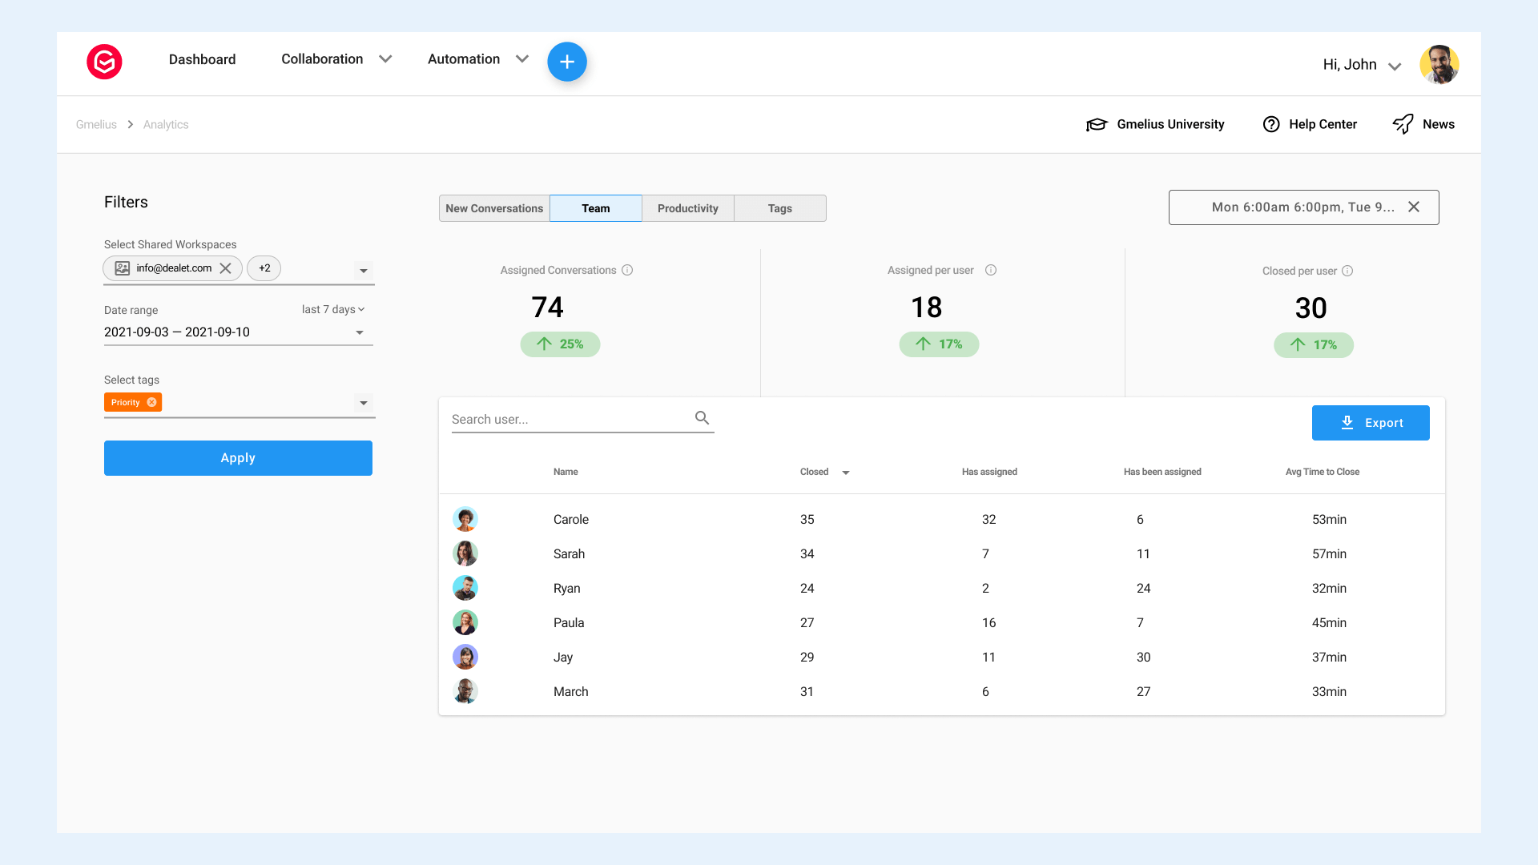Click the info icon beside Closed per user
This screenshot has height=865, width=1538.
pos(1349,271)
